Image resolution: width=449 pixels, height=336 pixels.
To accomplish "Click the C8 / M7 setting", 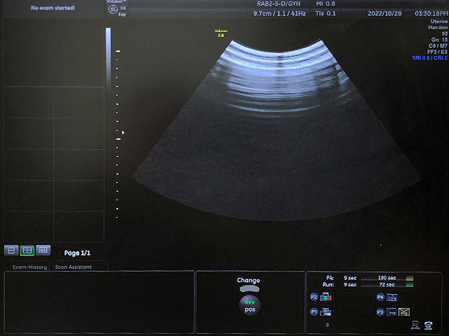I will point(438,45).
